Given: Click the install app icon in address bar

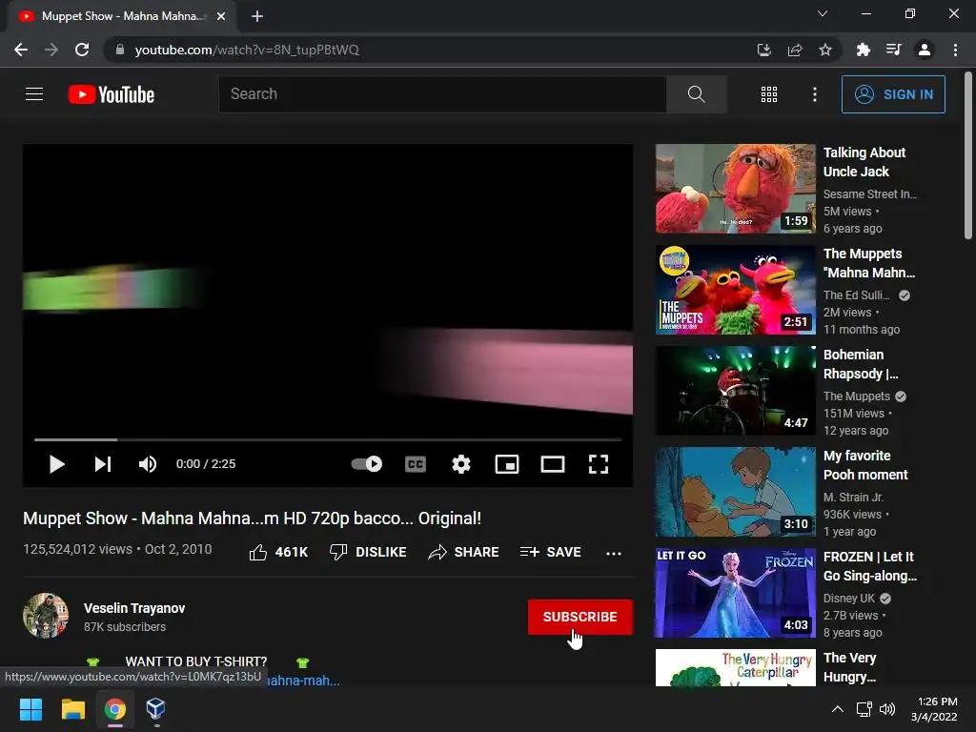Looking at the screenshot, I should 763,50.
